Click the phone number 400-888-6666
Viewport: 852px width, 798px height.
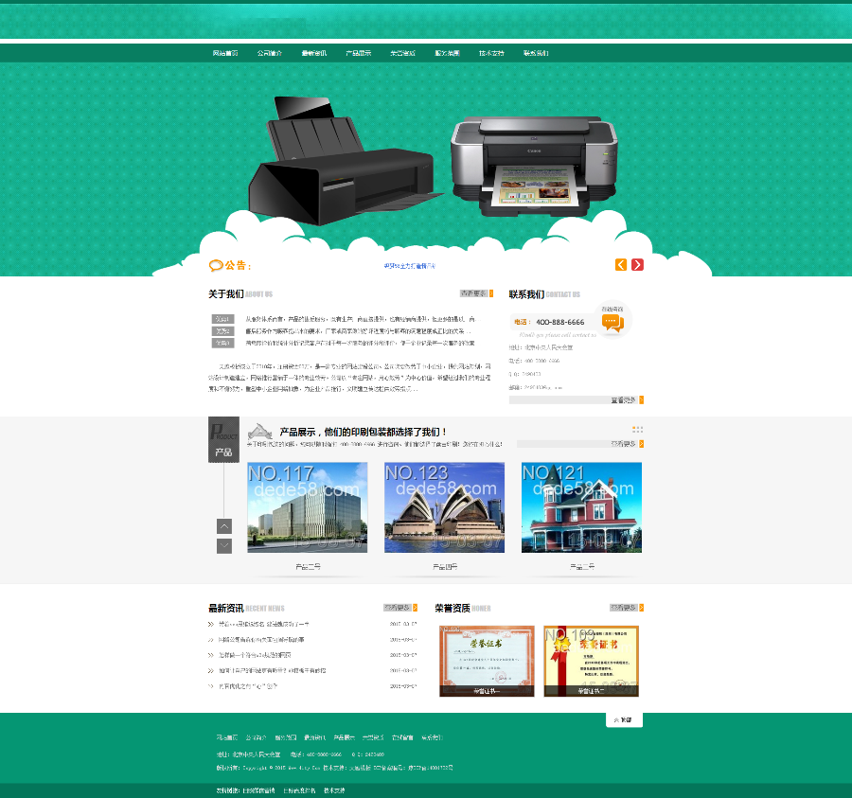[560, 322]
